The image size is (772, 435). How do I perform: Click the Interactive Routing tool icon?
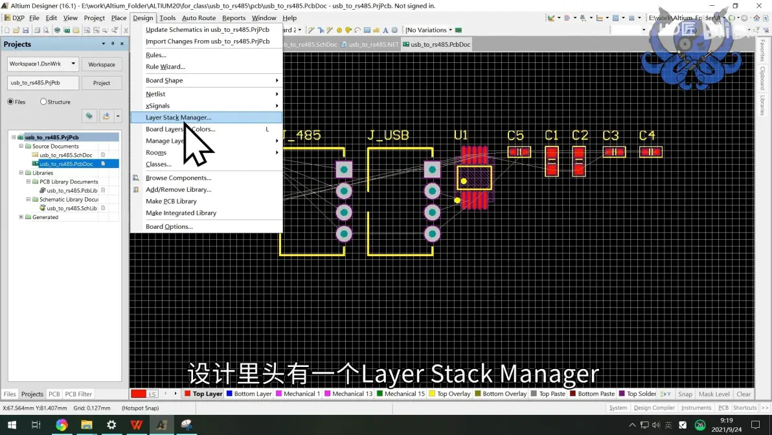click(x=311, y=30)
